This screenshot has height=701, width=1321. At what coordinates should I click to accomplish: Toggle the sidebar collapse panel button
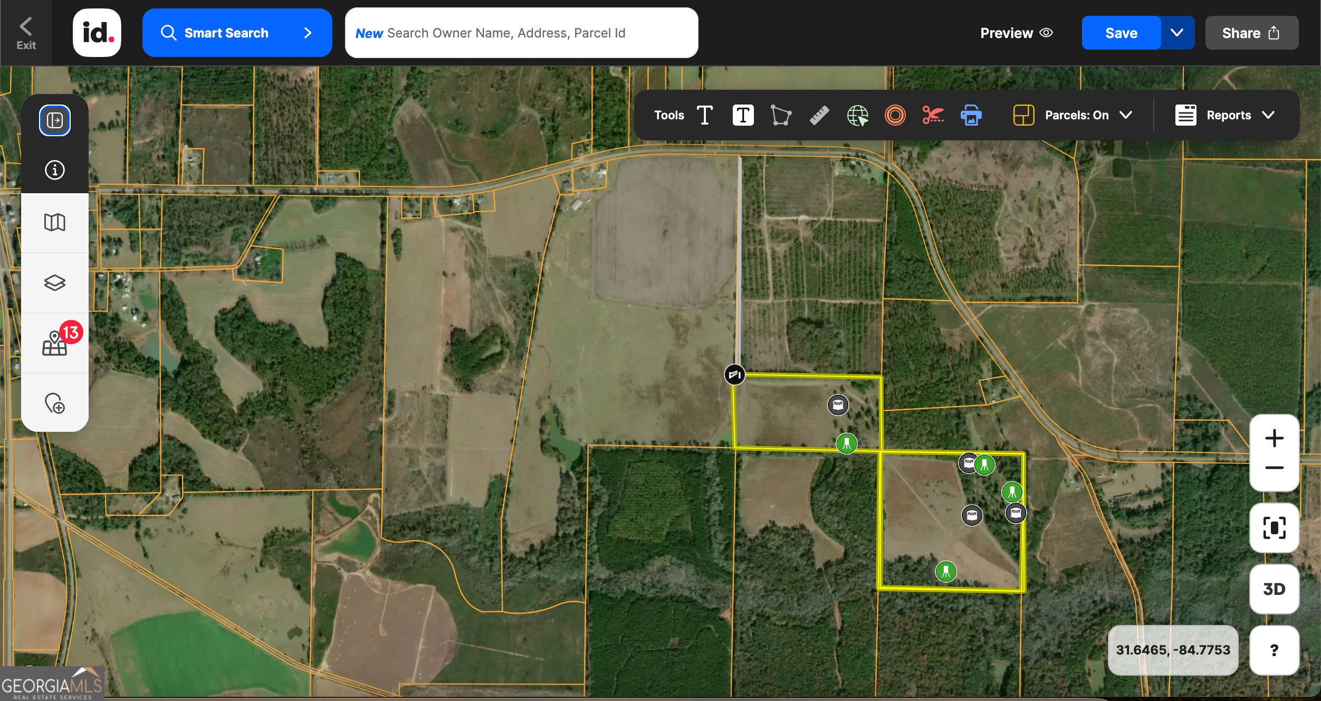pyautogui.click(x=54, y=120)
